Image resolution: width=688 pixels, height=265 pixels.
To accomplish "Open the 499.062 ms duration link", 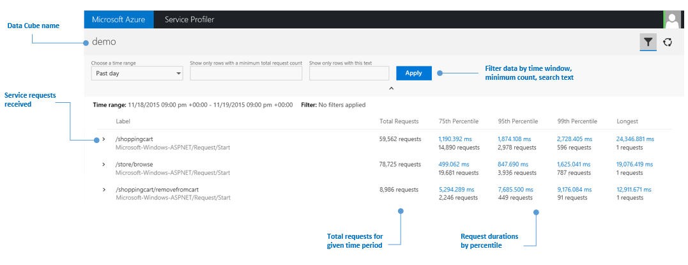I will pos(454,165).
